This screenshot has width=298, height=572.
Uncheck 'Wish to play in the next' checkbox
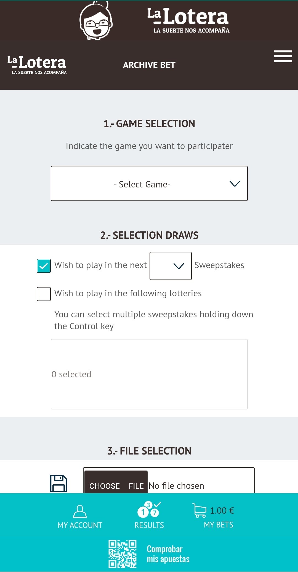point(44,266)
